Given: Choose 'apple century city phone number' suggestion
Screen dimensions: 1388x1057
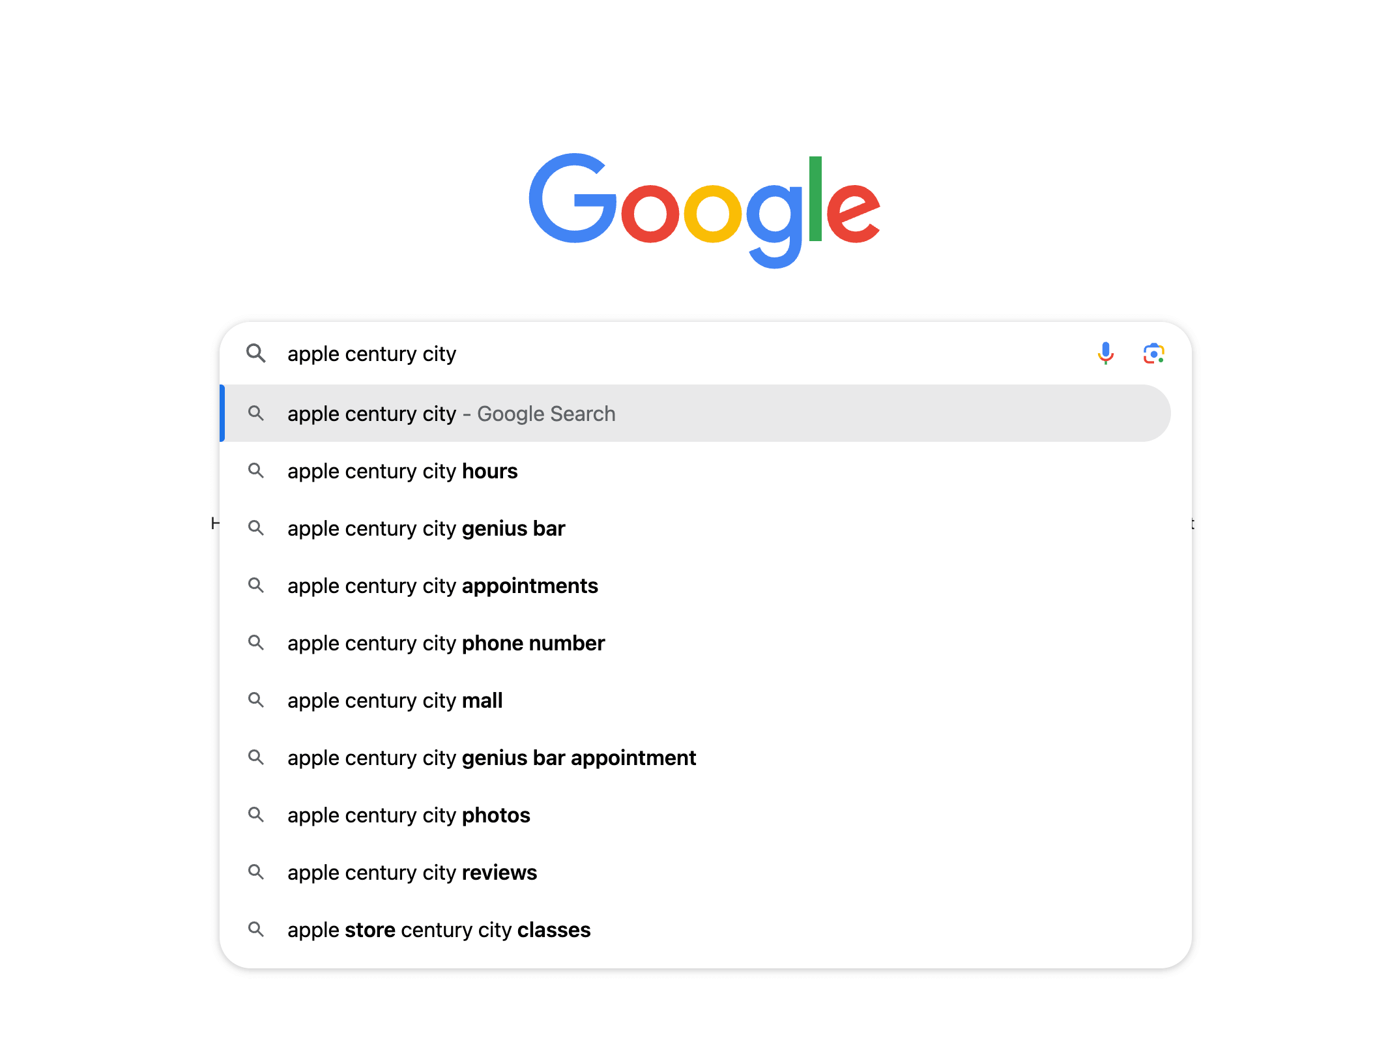Looking at the screenshot, I should pyautogui.click(x=446, y=643).
